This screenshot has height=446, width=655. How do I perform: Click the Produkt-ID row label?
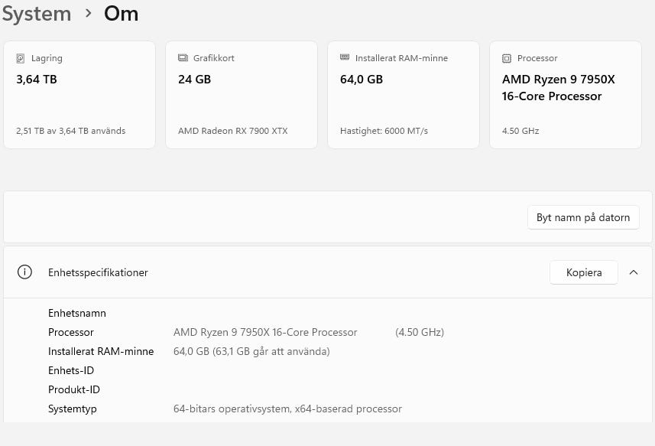(74, 389)
